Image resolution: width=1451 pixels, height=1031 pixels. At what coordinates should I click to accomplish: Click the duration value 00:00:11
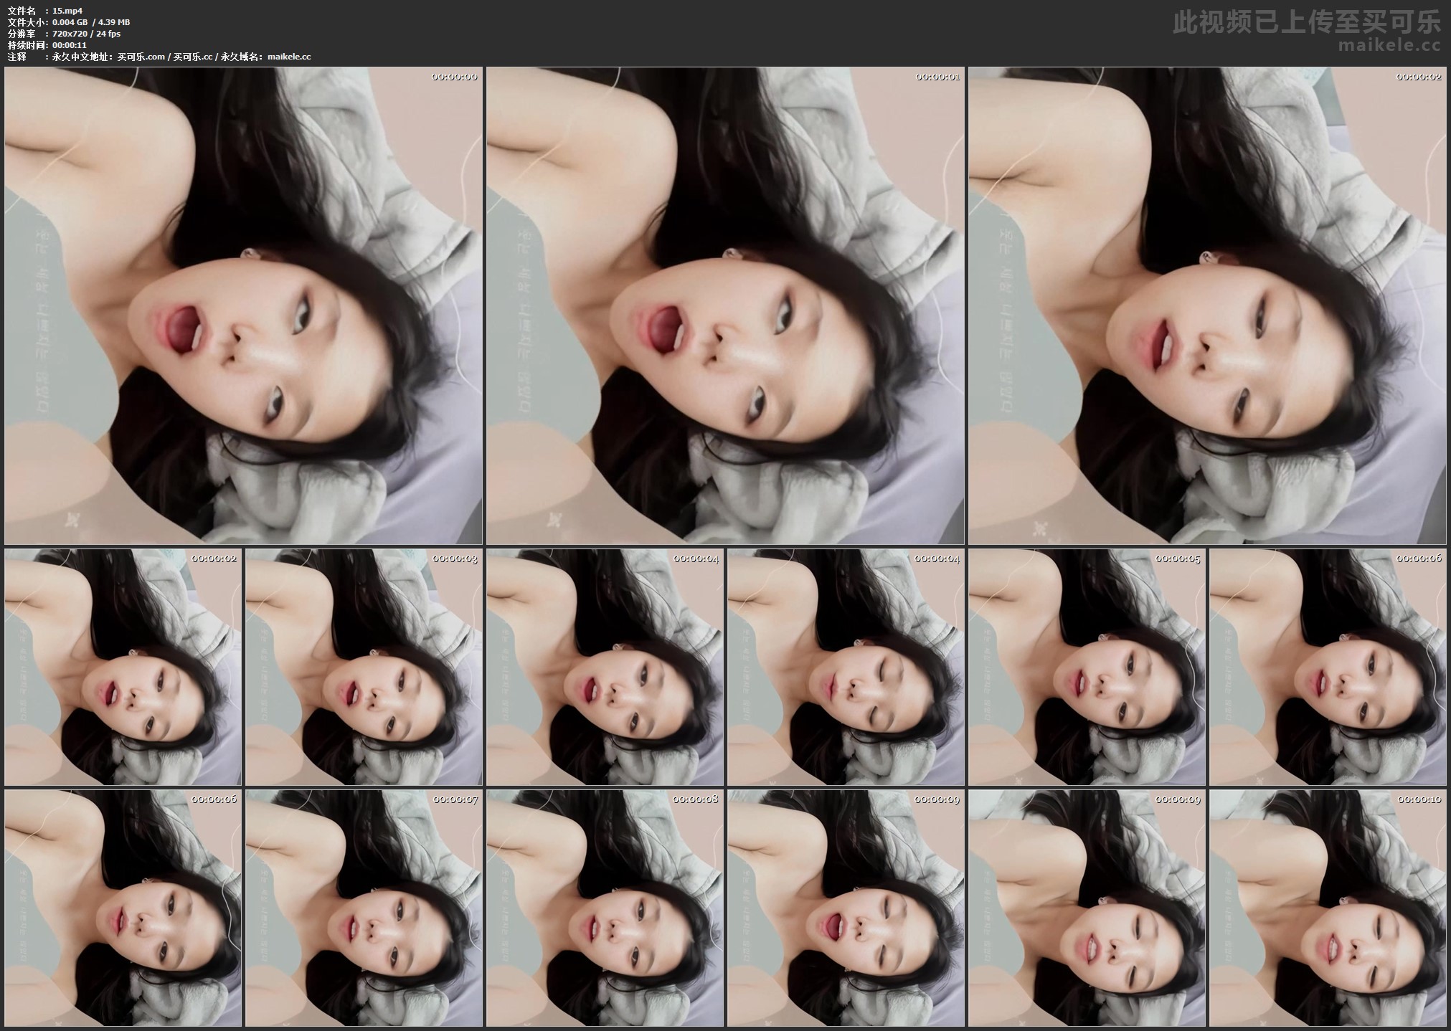pos(70,45)
